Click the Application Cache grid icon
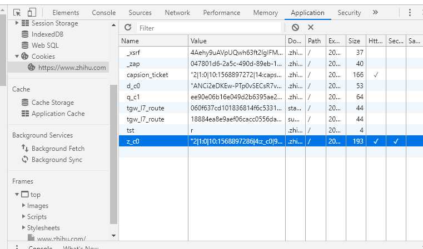 pos(25,113)
